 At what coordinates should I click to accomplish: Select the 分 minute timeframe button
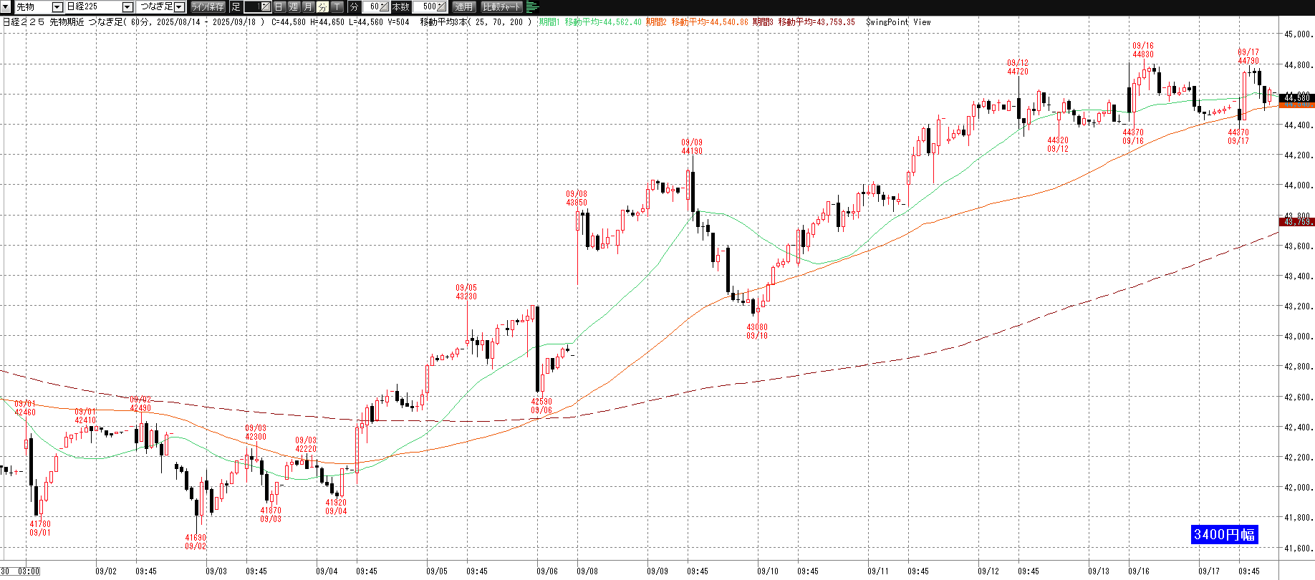coord(322,7)
